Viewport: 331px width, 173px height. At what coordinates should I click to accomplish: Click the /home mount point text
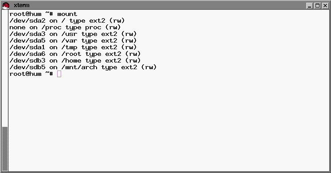point(71,61)
